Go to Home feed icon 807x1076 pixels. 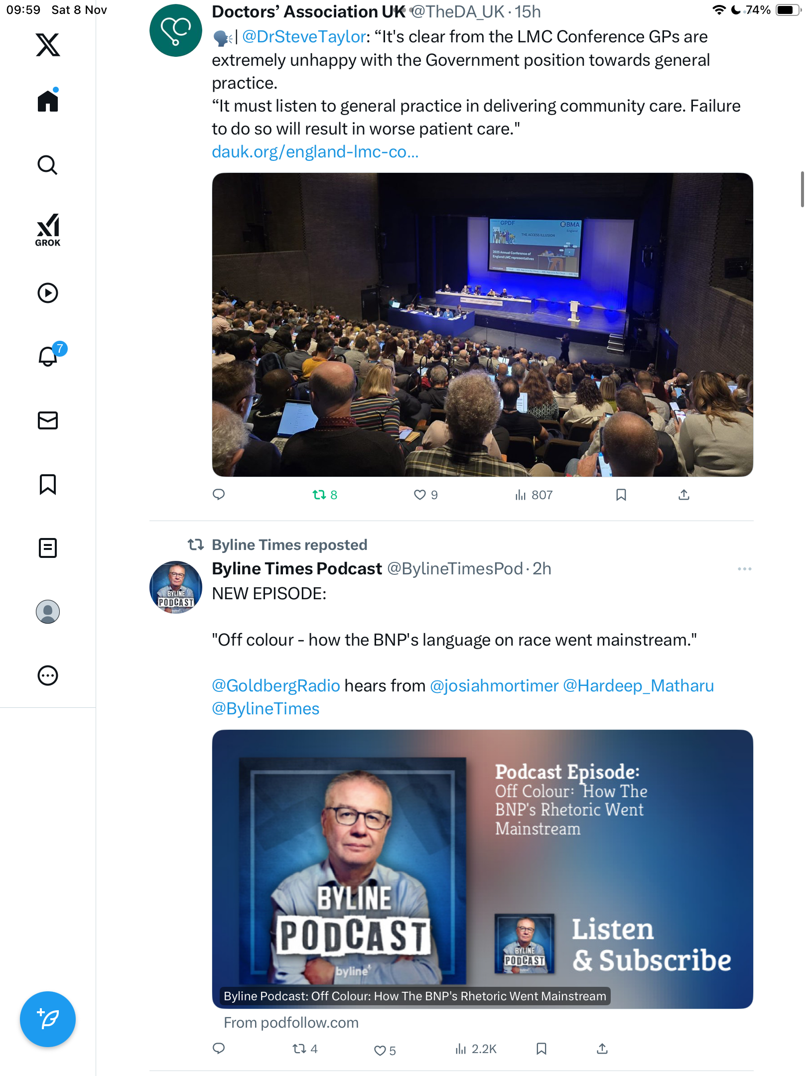click(x=48, y=101)
